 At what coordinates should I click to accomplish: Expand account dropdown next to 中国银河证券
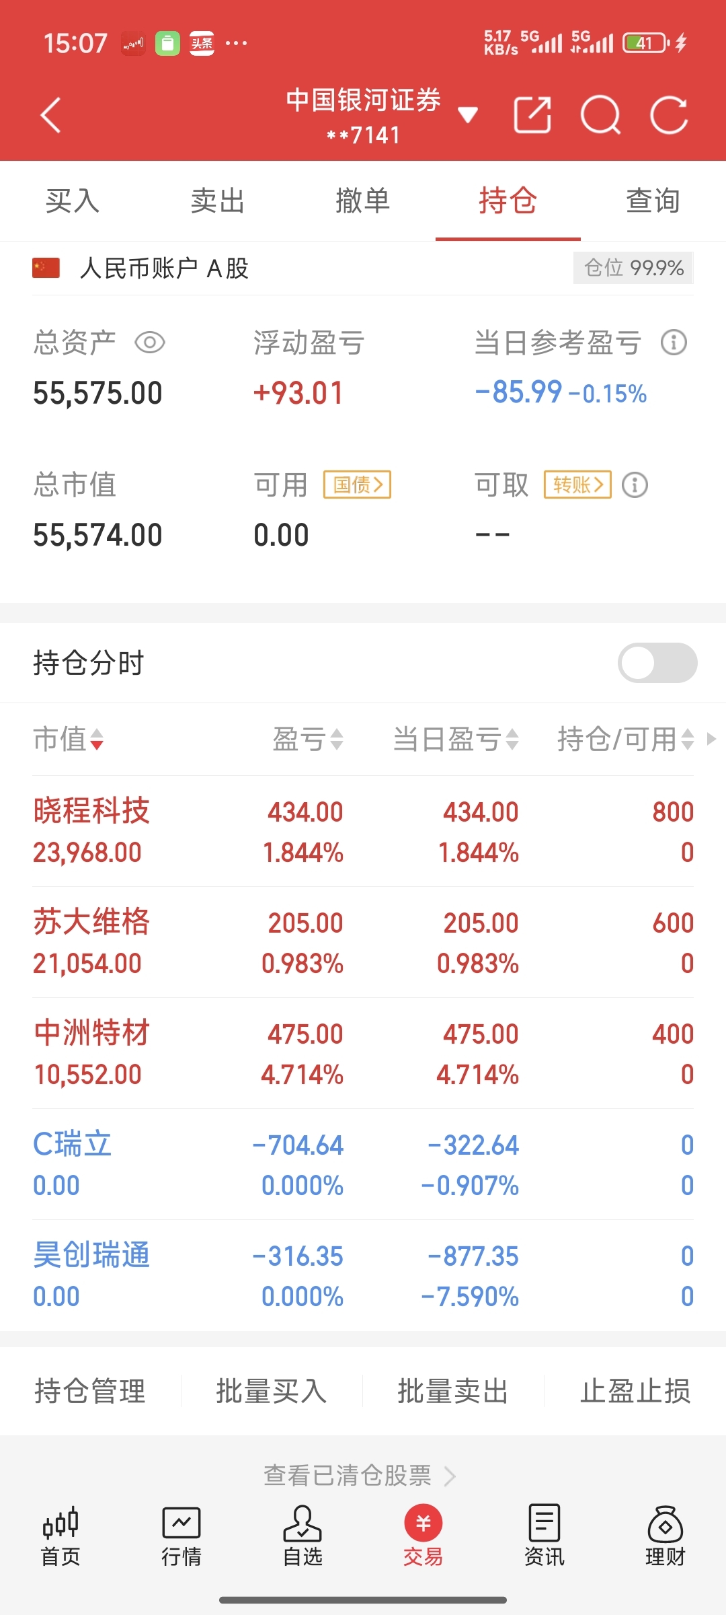(x=468, y=115)
